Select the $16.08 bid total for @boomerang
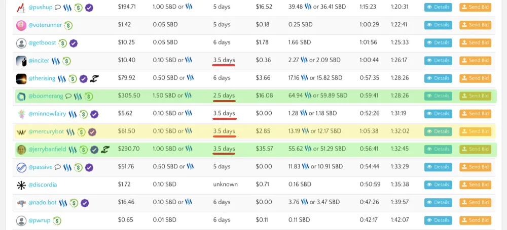507x230 pixels. click(265, 96)
